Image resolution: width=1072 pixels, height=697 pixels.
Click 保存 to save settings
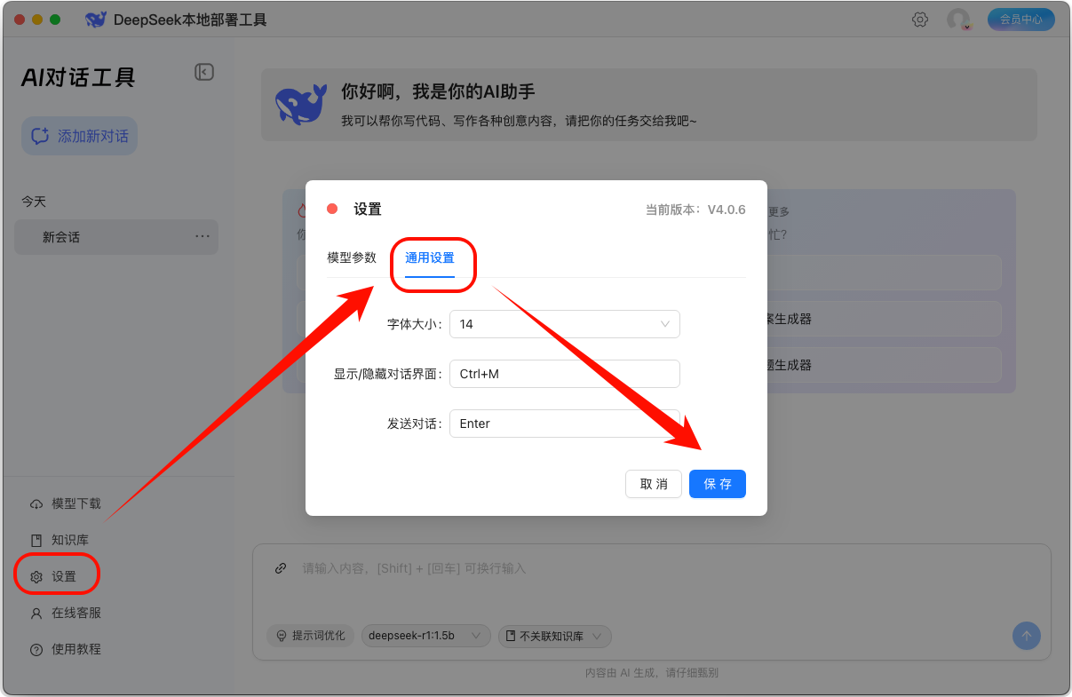click(x=718, y=484)
